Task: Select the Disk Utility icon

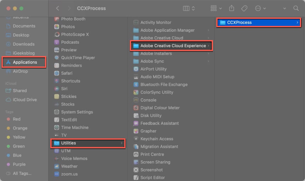Action: point(136,116)
